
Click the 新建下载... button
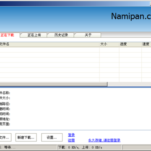pyautogui.click(x=26, y=138)
